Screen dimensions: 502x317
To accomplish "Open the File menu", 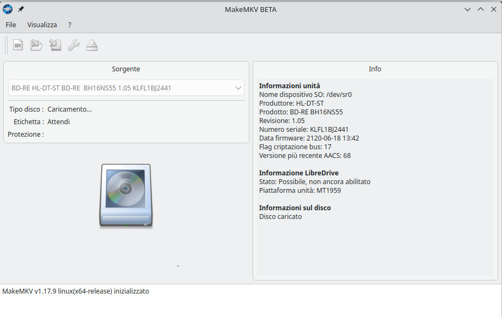I will tap(11, 25).
